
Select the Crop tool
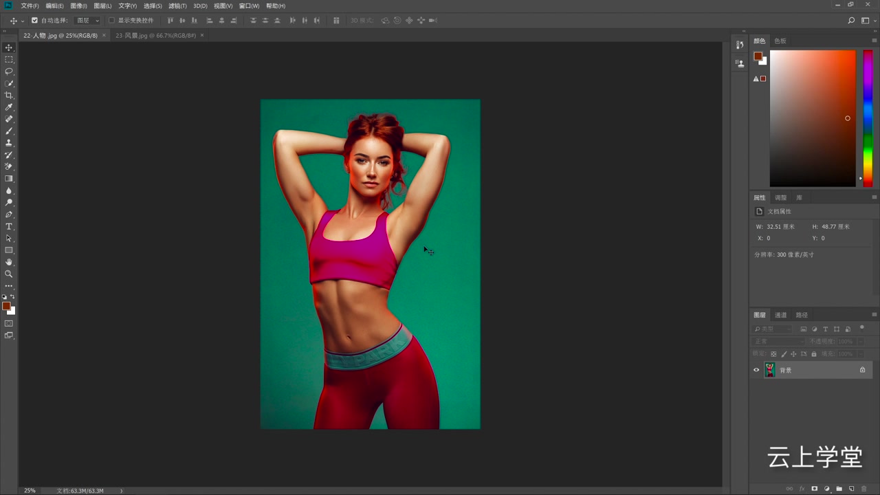(9, 96)
